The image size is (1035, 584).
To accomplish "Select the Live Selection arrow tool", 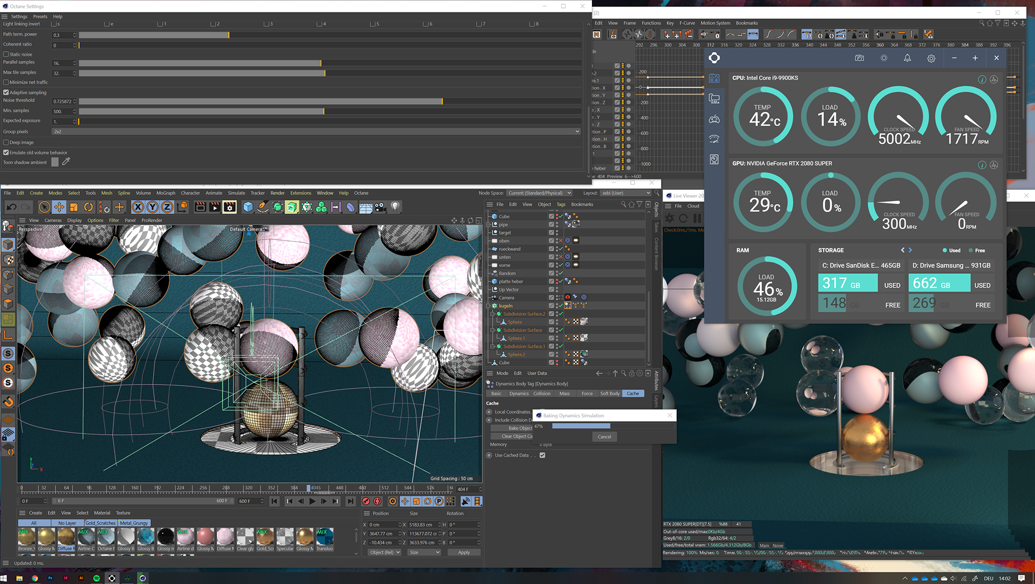I will click(x=45, y=207).
